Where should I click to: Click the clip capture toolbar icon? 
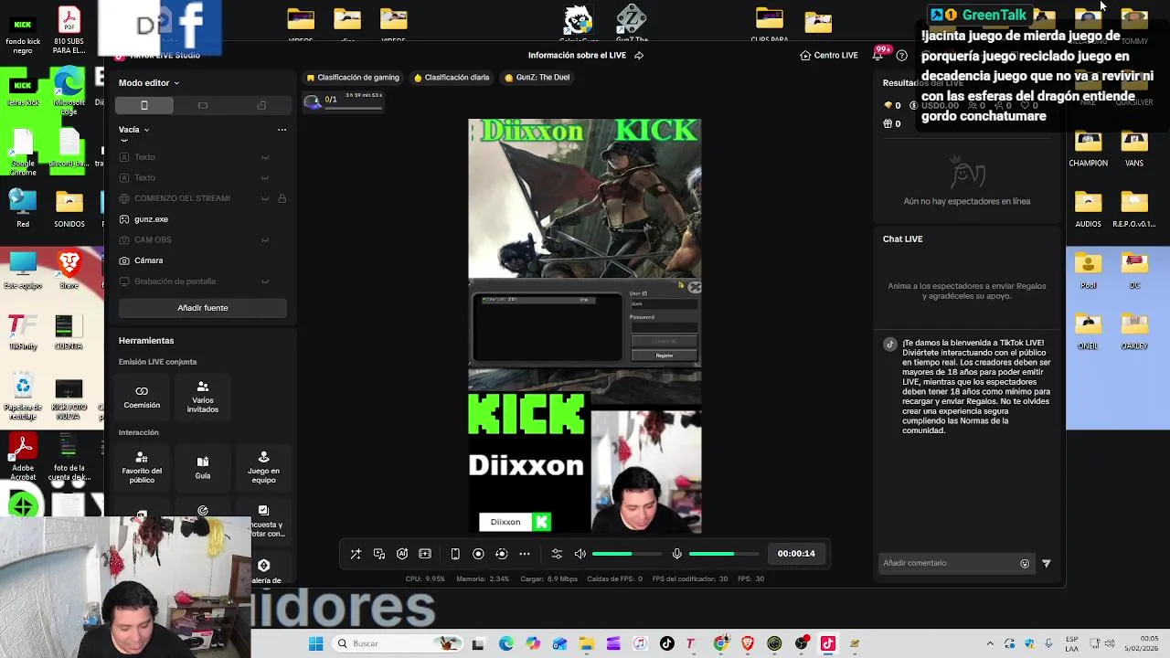[x=425, y=554]
